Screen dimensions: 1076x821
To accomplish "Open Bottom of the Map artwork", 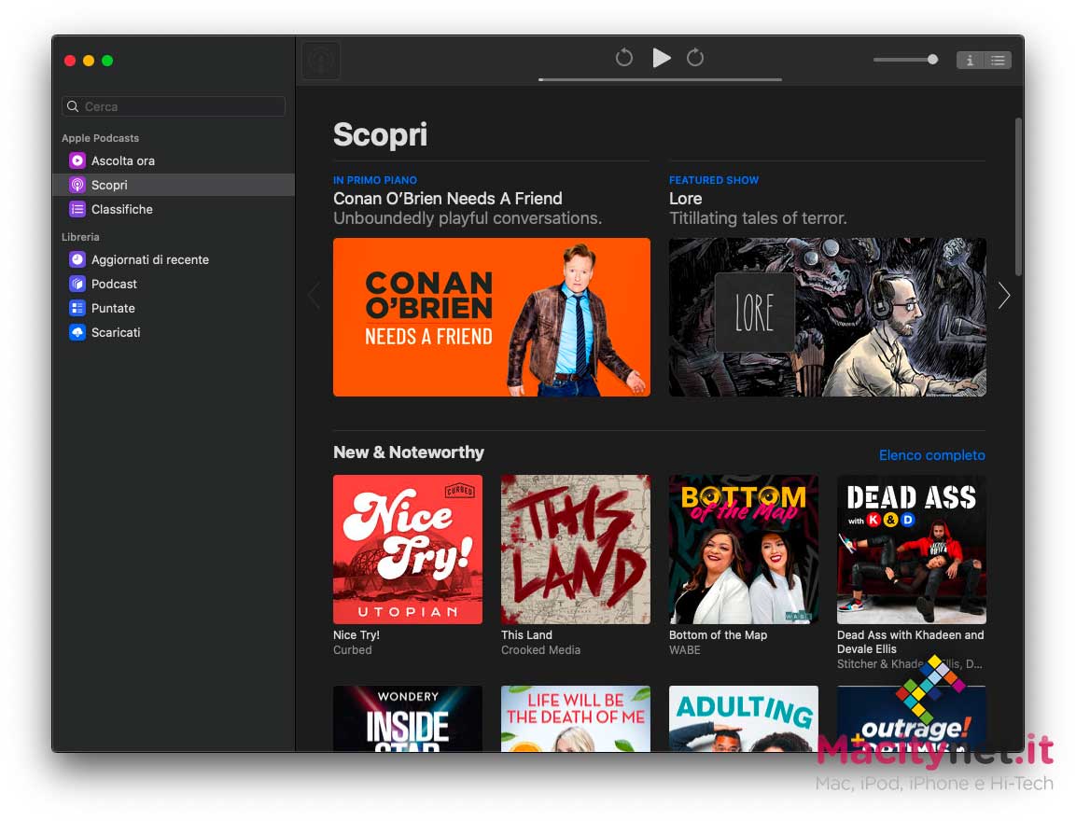I will point(744,550).
